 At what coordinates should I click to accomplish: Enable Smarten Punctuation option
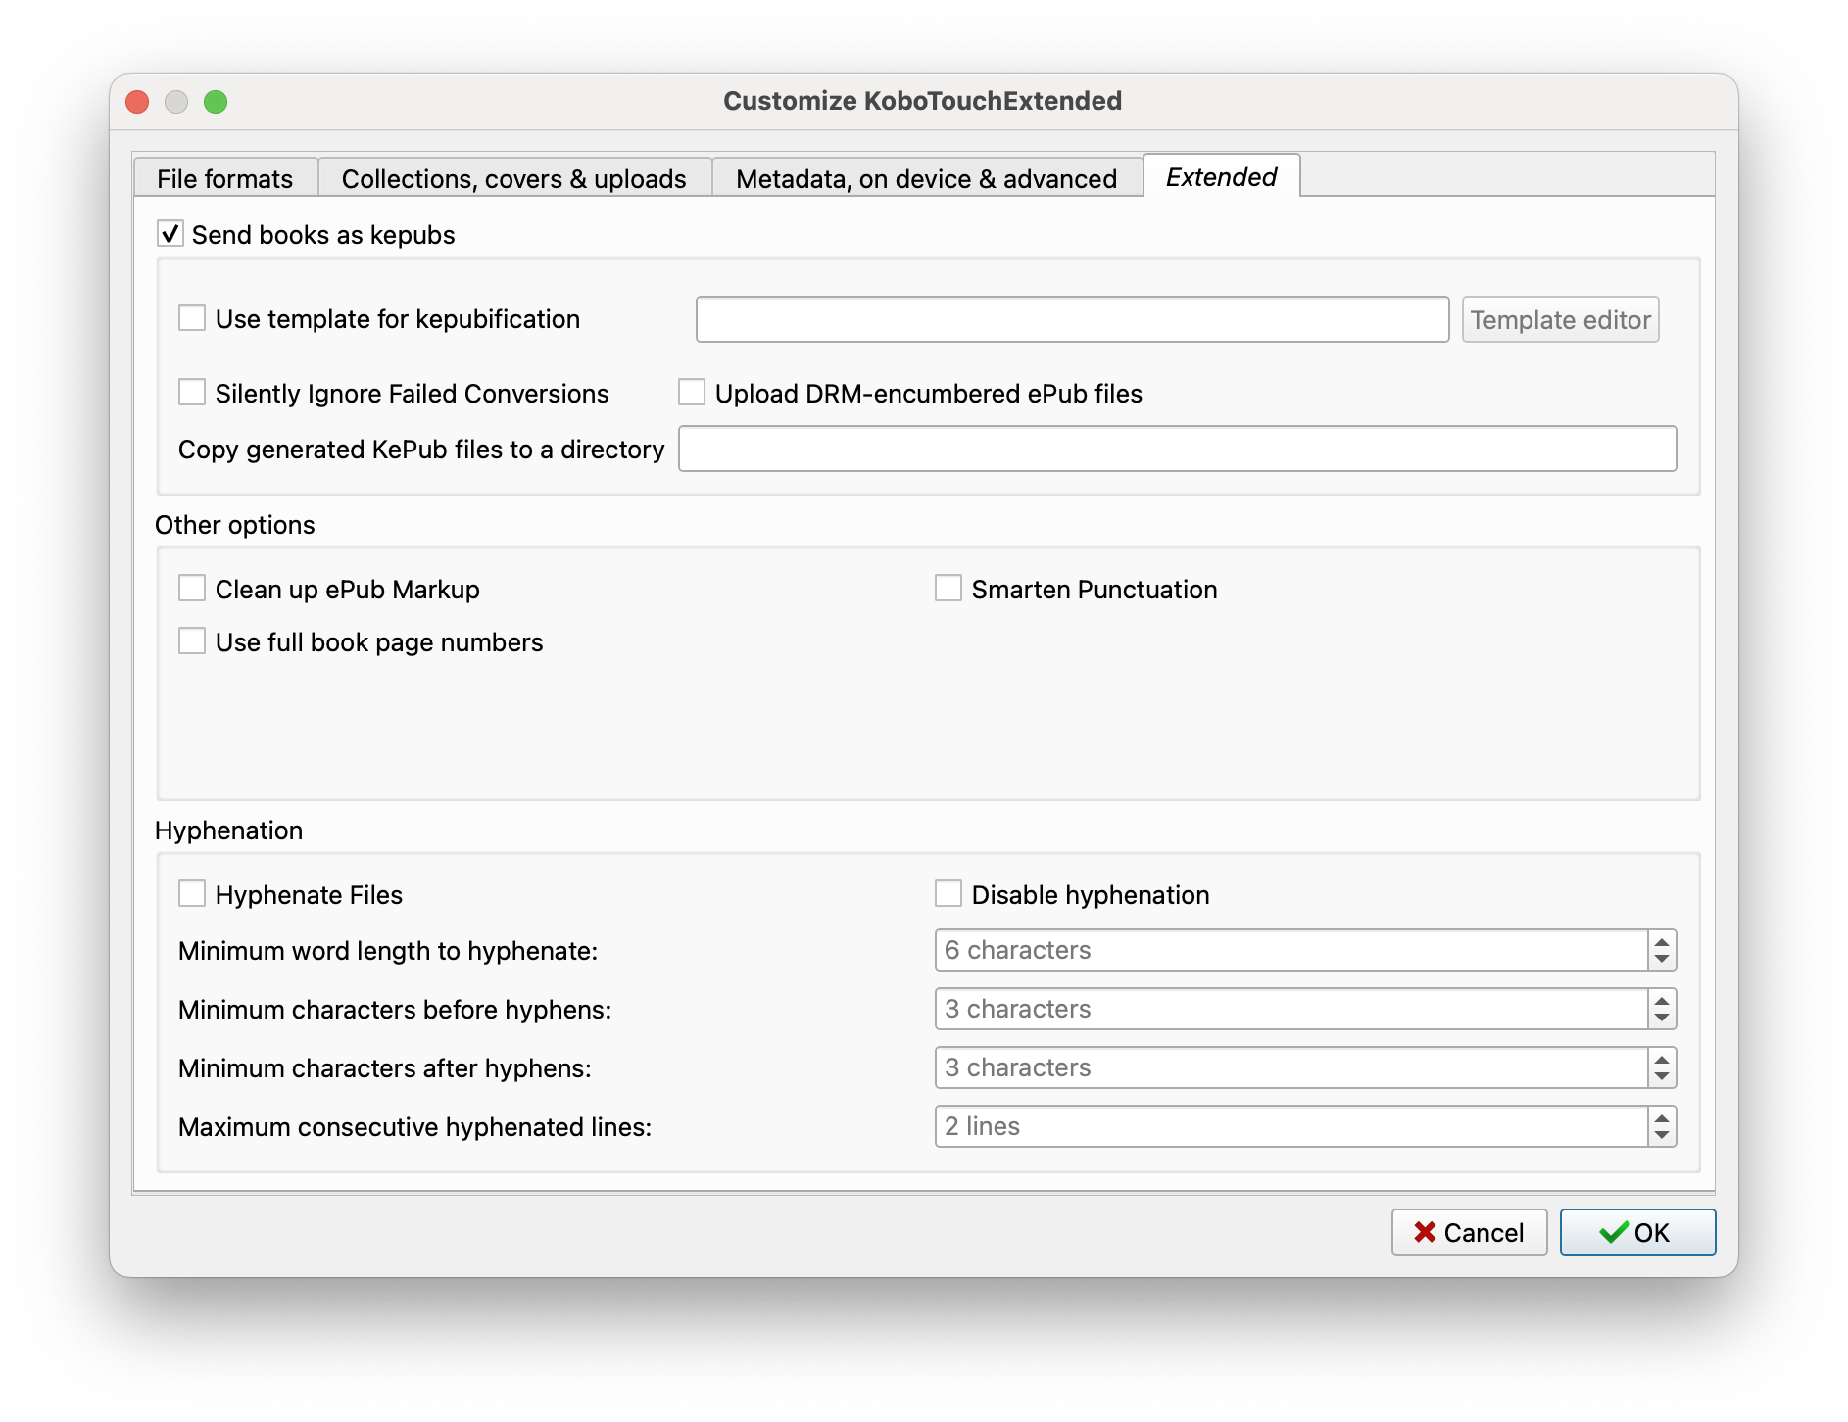(x=948, y=589)
